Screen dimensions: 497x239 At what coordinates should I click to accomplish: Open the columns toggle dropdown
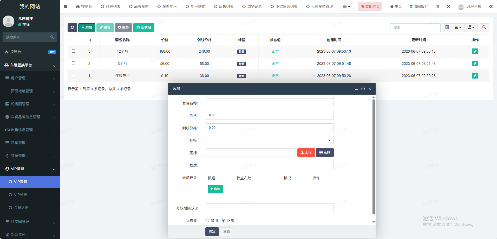click(458, 27)
